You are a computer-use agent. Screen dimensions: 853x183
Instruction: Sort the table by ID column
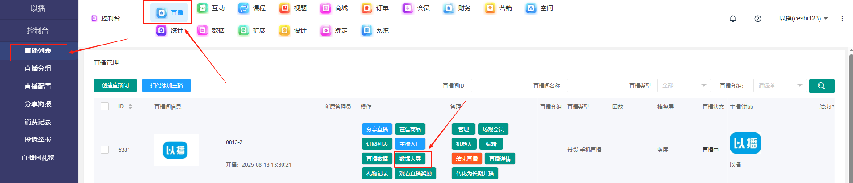[x=130, y=106]
